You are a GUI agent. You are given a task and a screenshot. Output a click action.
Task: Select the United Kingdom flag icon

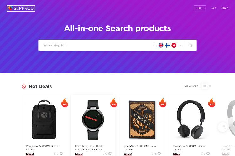pyautogui.click(x=161, y=45)
